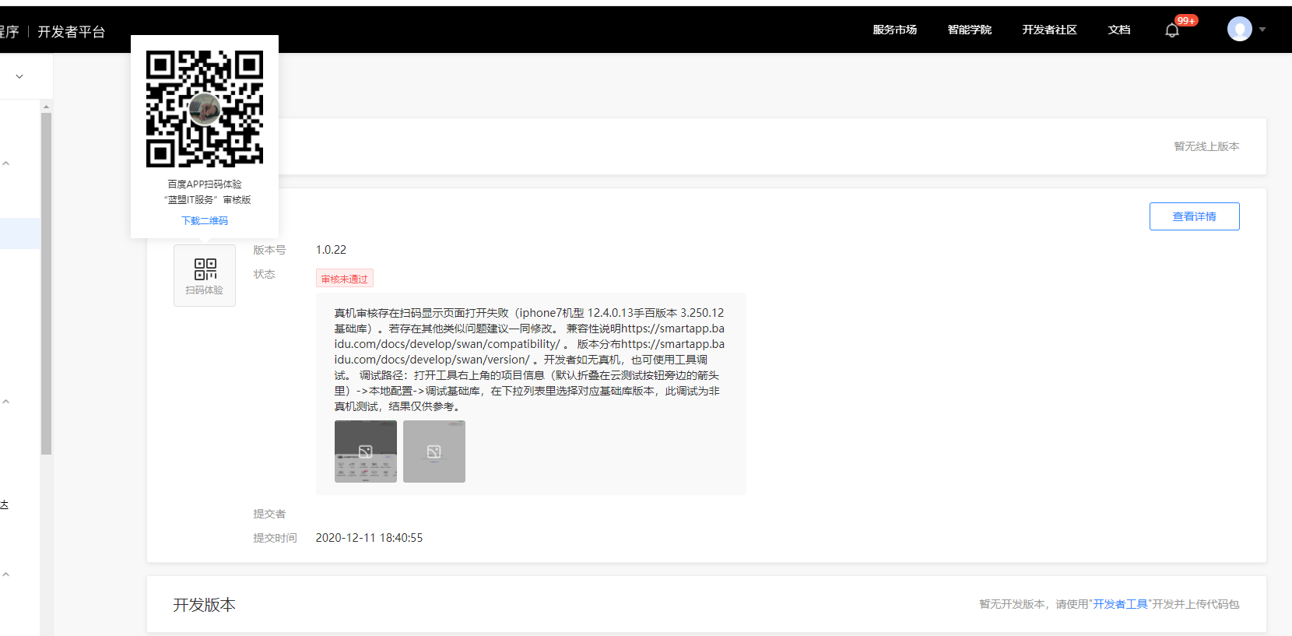This screenshot has height=636, width=1292.
Task: Click the sidebar vertical scrollbar thumb
Action: tap(46, 283)
